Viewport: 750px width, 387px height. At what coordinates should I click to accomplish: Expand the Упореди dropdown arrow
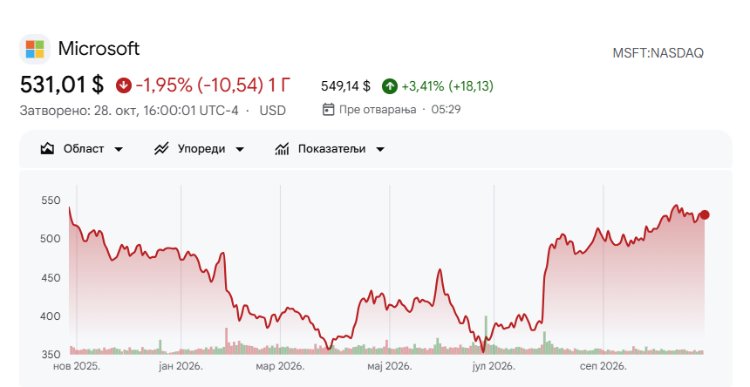pos(240,149)
